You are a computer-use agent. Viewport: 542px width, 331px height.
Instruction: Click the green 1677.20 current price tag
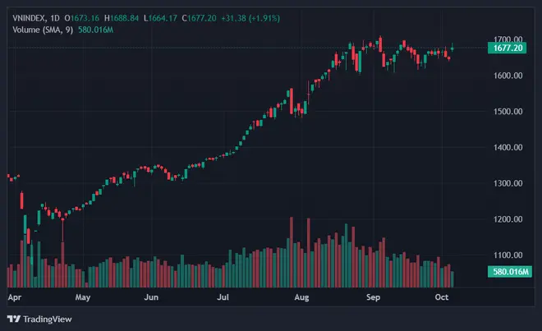pyautogui.click(x=509, y=49)
